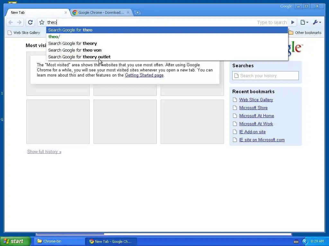Open Web Slice Gallery on the bookmarks bar
Screen dimensions: 329x246
point(24,33)
